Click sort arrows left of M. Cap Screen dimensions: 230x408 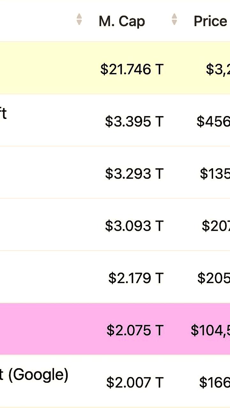pyautogui.click(x=79, y=19)
